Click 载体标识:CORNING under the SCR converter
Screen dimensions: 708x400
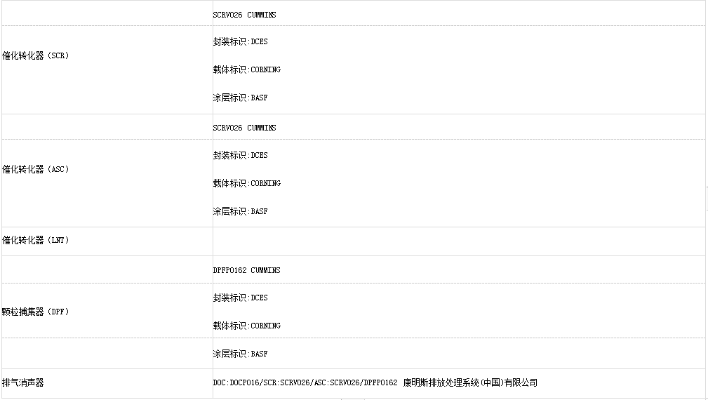pyautogui.click(x=246, y=69)
